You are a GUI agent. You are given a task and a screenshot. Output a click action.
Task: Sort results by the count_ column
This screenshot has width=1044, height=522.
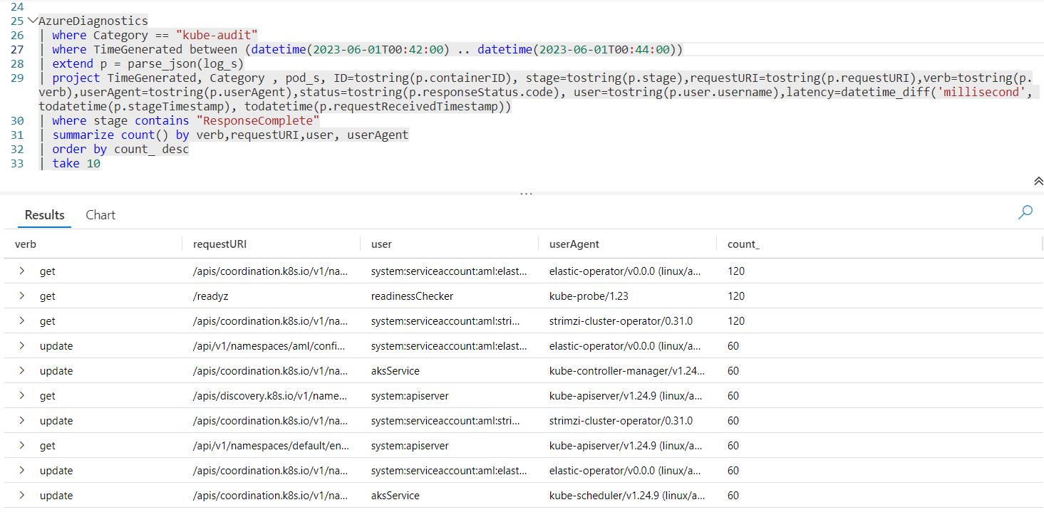coord(742,244)
